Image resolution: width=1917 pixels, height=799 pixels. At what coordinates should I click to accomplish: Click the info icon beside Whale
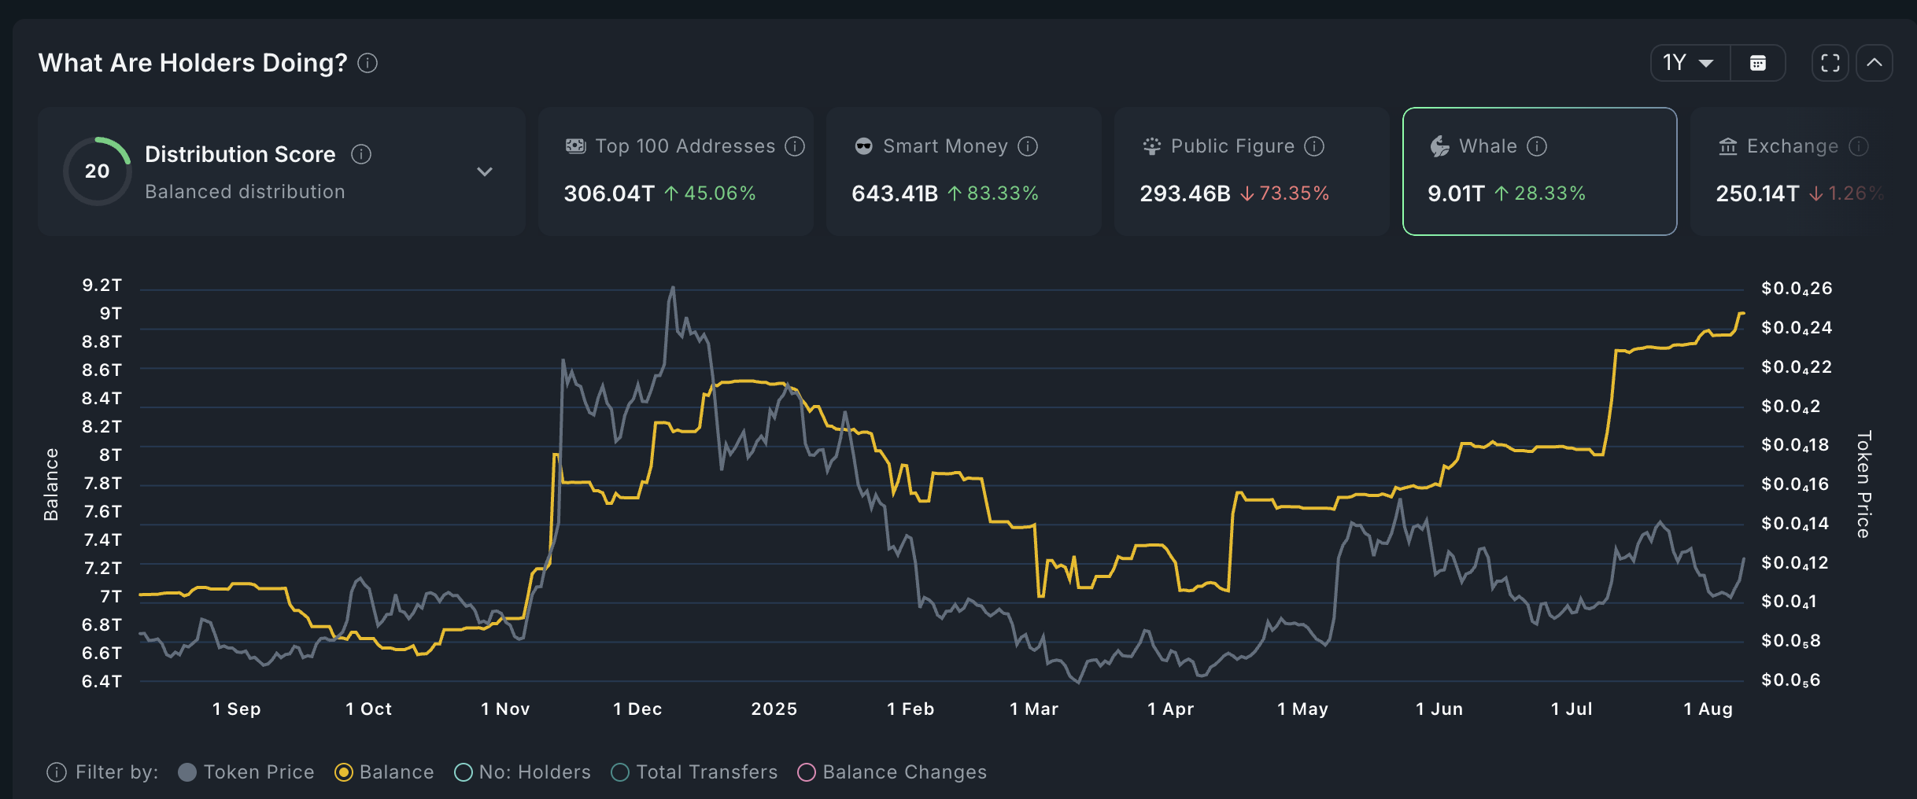tap(1537, 146)
